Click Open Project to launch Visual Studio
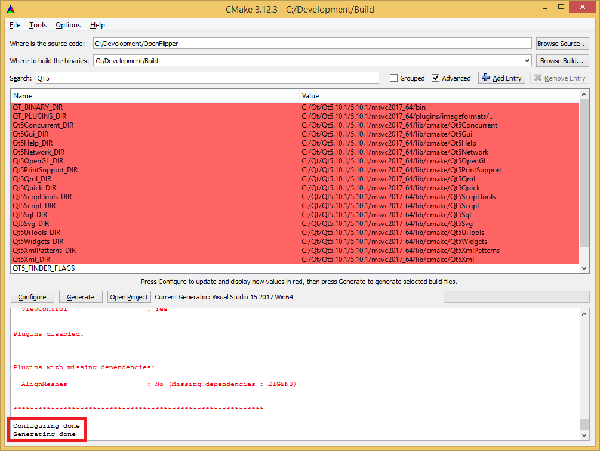Image resolution: width=600 pixels, height=451 pixels. click(129, 296)
